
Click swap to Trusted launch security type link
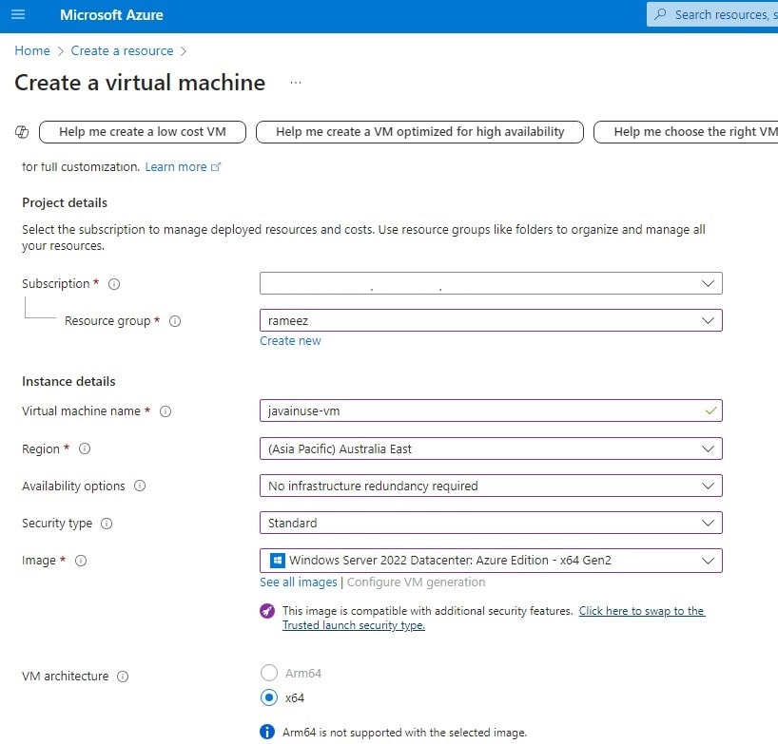494,619
